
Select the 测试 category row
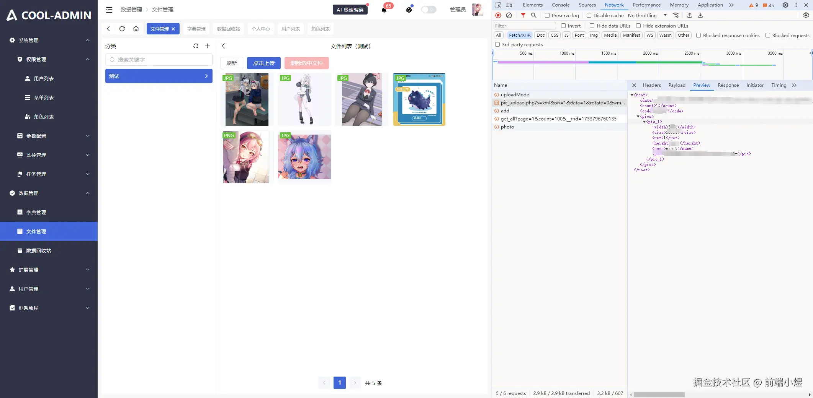[159, 76]
